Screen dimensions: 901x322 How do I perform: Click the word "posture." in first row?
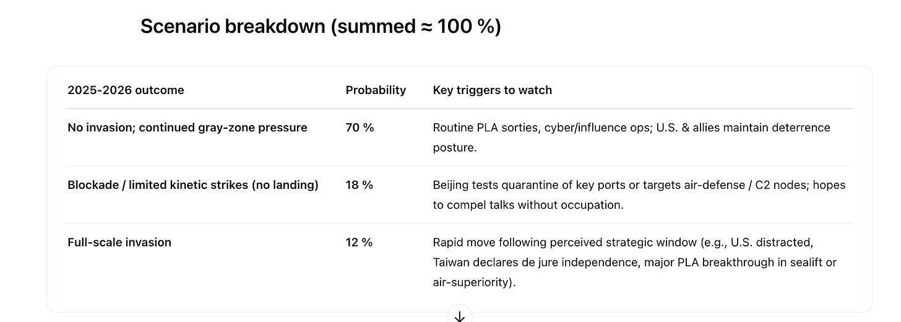(x=454, y=147)
